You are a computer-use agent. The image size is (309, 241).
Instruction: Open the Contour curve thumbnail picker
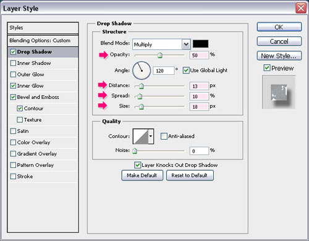[141, 136]
